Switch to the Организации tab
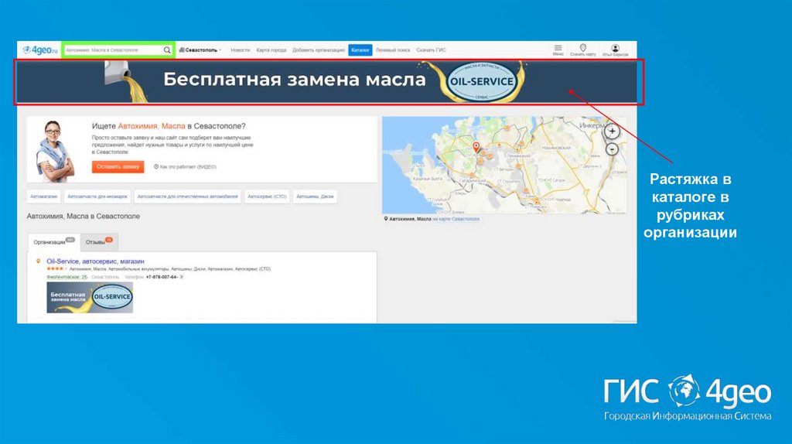Viewport: 792px width, 444px height. point(53,242)
